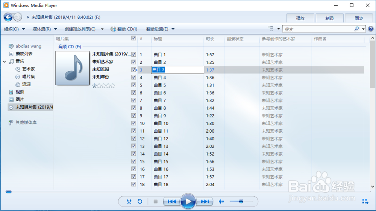Switch to Now Playing mode icon

click(365, 201)
